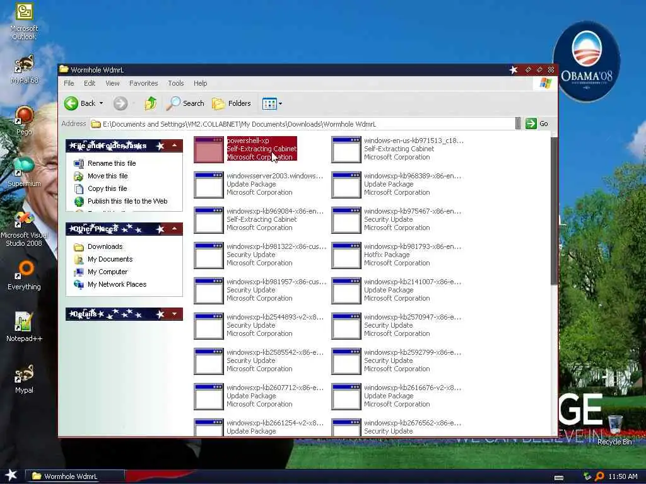
Task: Open the Search pane
Action: tap(185, 103)
